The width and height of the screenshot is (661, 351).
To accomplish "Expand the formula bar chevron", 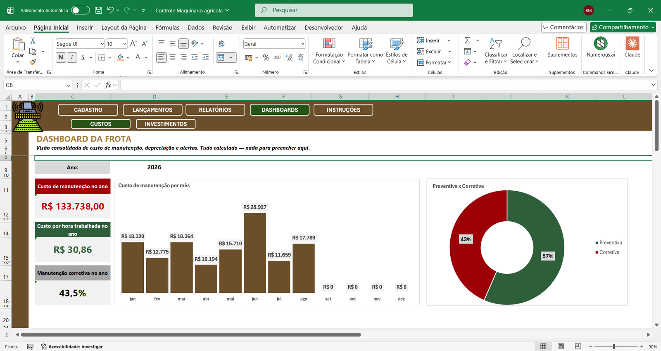I will tap(653, 85).
